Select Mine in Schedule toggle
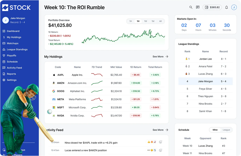Image resolution: width=241 pixels, height=156 pixels. [215, 130]
